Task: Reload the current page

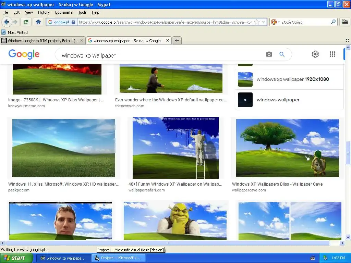Action: tap(26, 22)
